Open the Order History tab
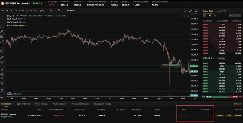Image resolution: width=243 pixels, height=123 pixels. [41, 104]
